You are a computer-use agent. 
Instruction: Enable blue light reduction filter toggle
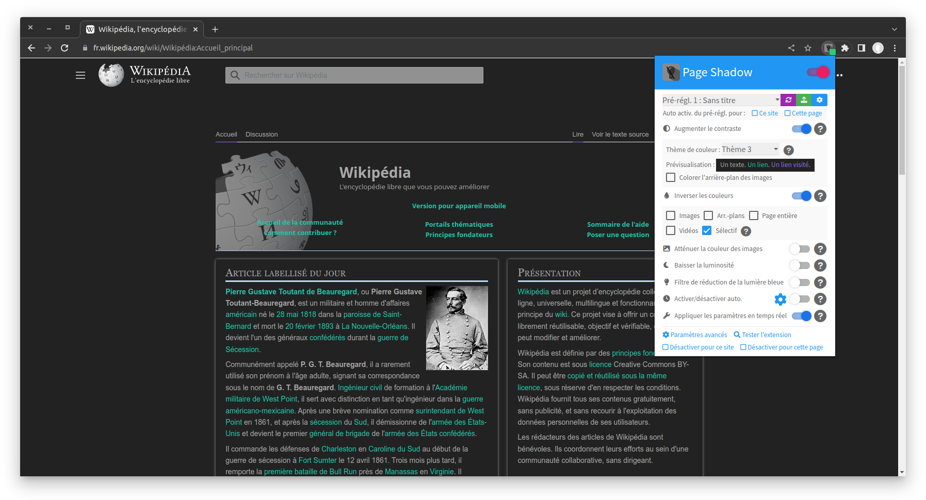click(x=800, y=282)
